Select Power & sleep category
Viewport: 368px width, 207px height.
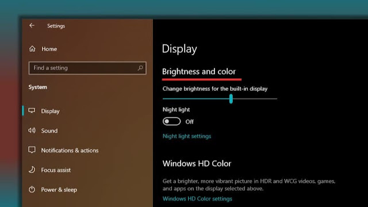coord(59,190)
